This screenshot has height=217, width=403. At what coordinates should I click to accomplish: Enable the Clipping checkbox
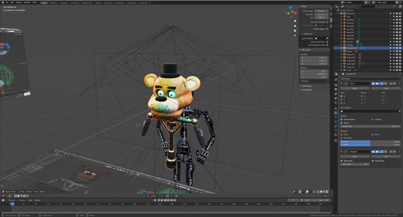pos(373,119)
